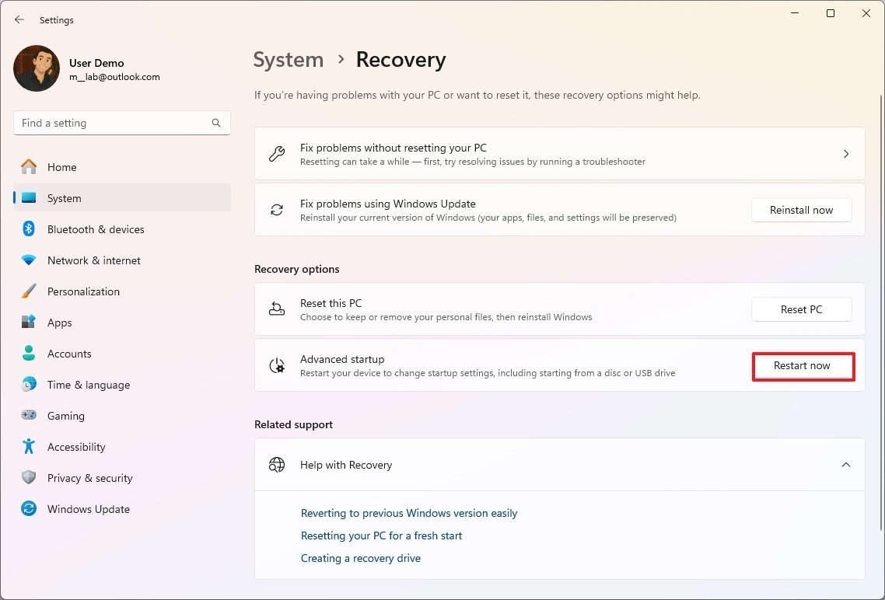This screenshot has width=885, height=600.
Task: Select System in the sidebar
Action: (122, 198)
